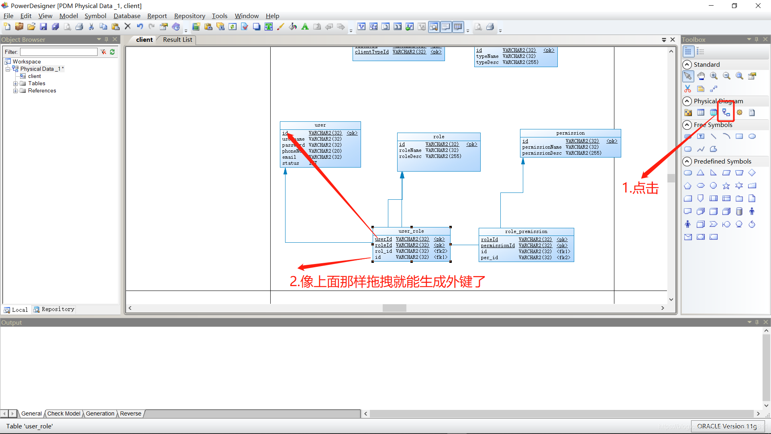Collapse the Physical Diagram toolbox section
The height and width of the screenshot is (434, 771).
[687, 101]
